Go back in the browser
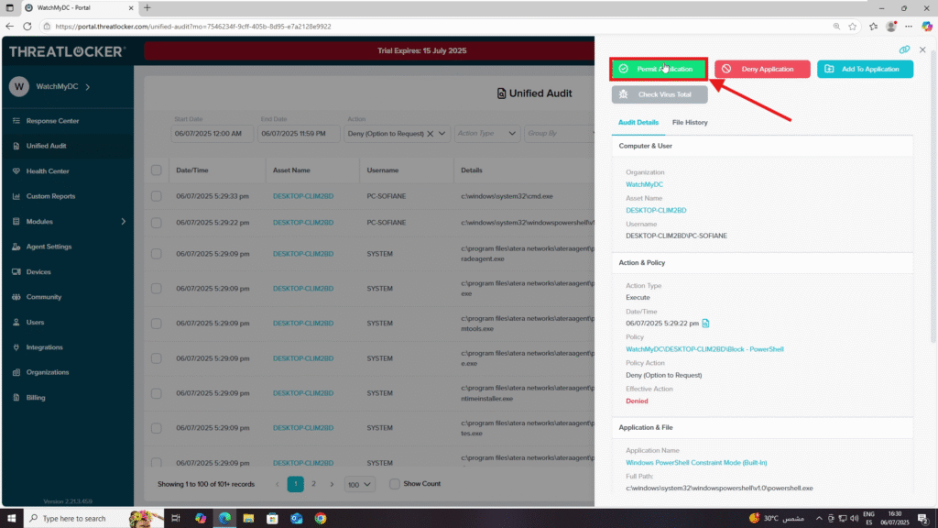 click(9, 27)
